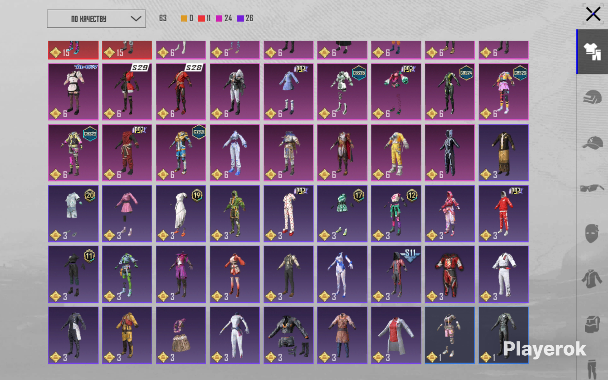Click the total item count 63
The width and height of the screenshot is (608, 380).
163,18
